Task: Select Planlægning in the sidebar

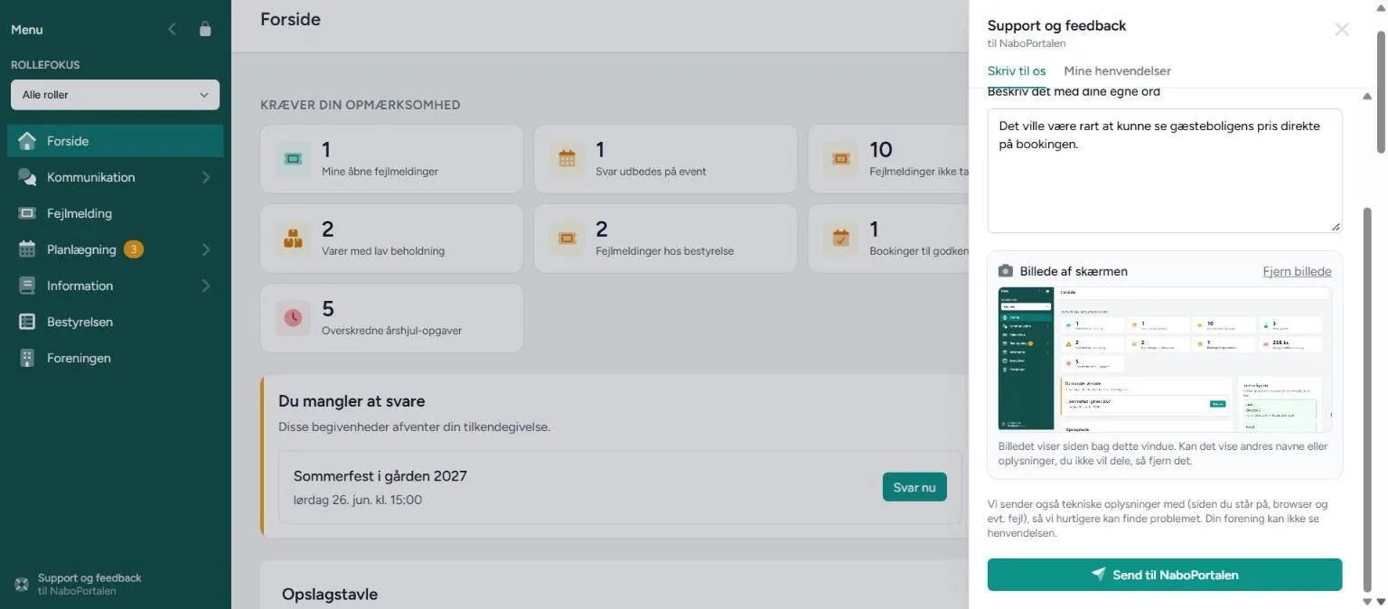Action: tap(81, 249)
